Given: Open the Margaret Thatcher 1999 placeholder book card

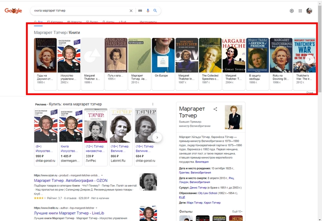Looking at the screenshot, I should click(x=93, y=64).
